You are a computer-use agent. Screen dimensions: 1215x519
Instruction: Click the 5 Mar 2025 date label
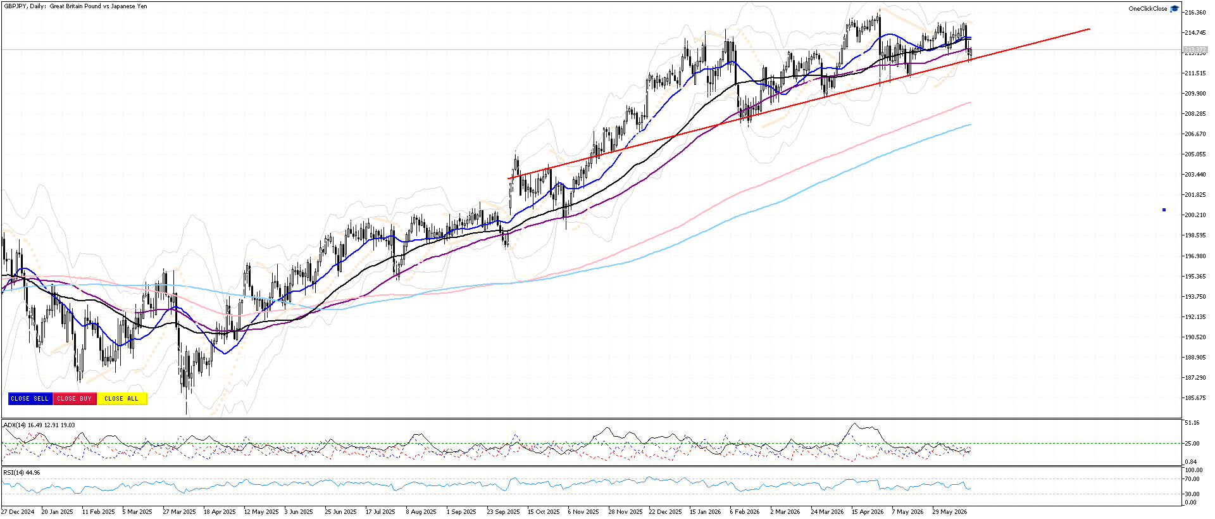[137, 512]
